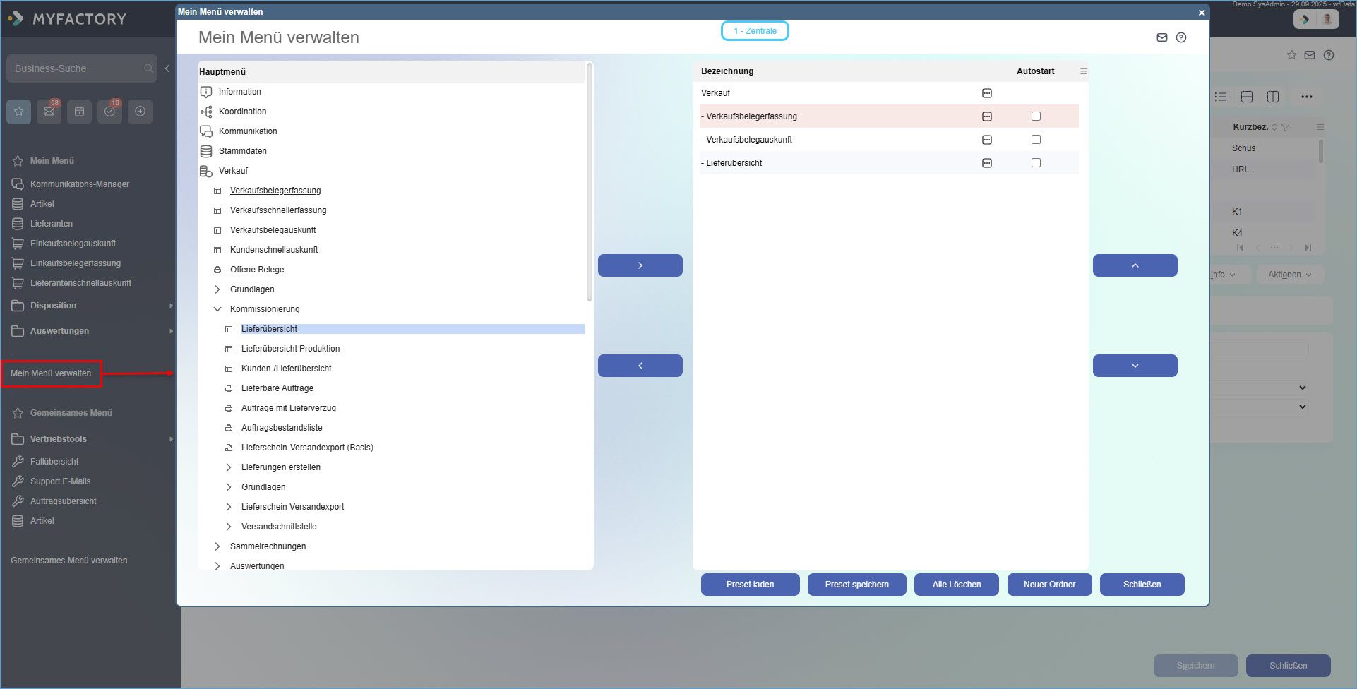This screenshot has height=689, width=1357.
Task: Enable Autostart for Verkaufsbelegerfassung
Action: tap(1036, 116)
